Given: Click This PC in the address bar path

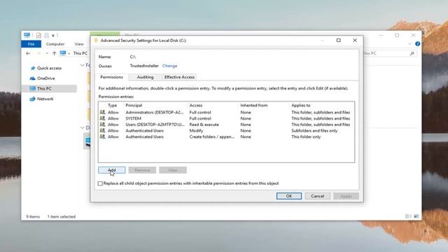Looking at the screenshot, I should pyautogui.click(x=80, y=53).
